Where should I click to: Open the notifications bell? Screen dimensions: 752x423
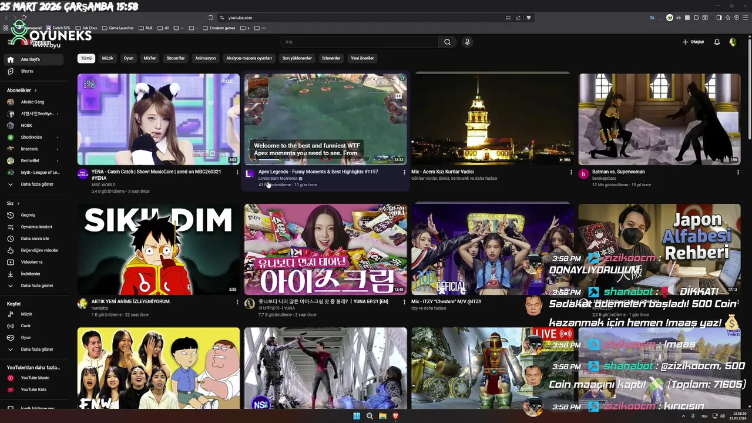(x=717, y=42)
